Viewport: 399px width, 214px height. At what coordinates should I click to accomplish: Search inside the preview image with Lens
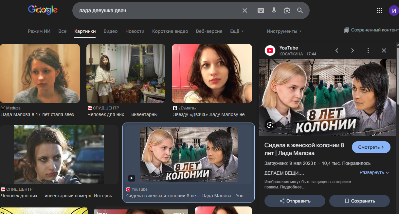pyautogui.click(x=270, y=125)
